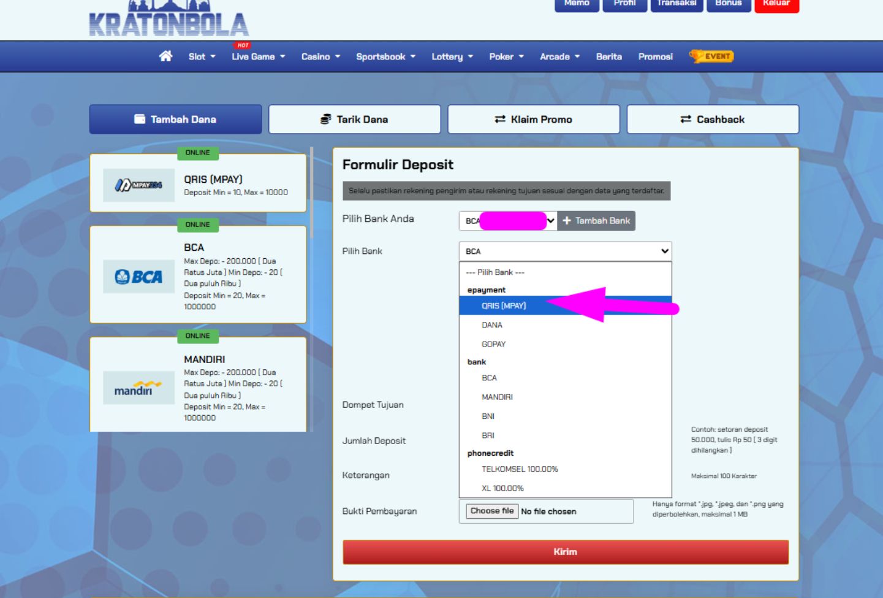Select the BCA deposit card title
883x598 pixels.
194,247
